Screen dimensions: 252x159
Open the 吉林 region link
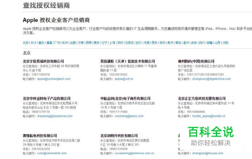pos(194,43)
